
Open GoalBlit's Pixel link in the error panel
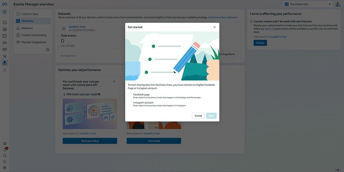click(x=279, y=37)
